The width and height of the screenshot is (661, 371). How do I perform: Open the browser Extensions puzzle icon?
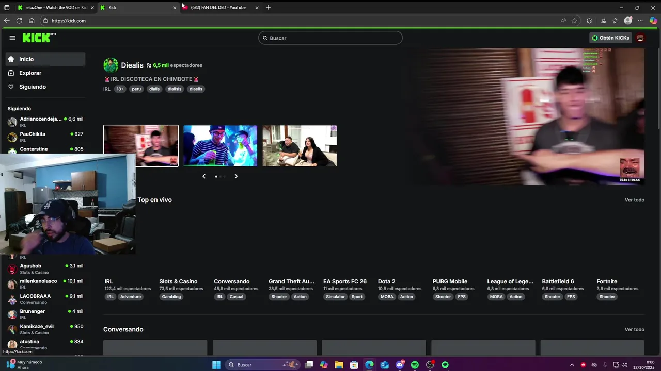[x=589, y=21]
